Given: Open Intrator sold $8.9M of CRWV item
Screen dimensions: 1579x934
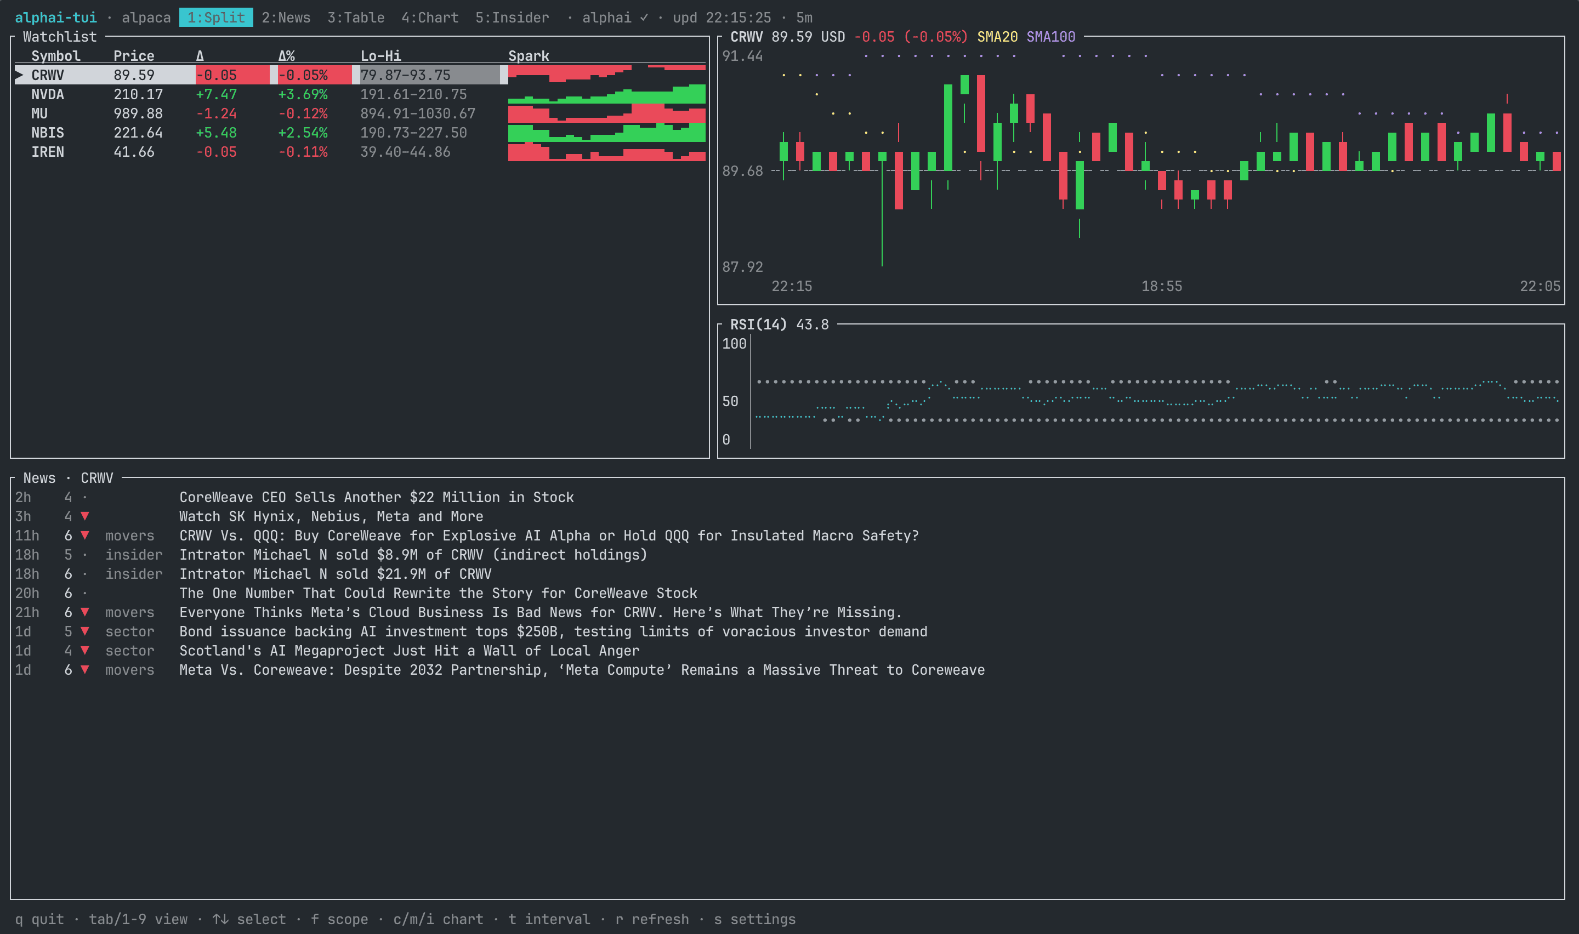Looking at the screenshot, I should tap(413, 555).
